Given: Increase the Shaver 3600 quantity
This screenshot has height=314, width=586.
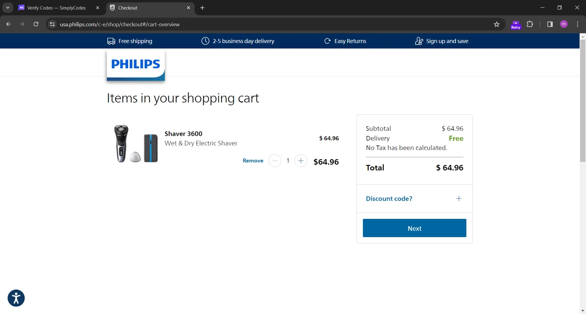Looking at the screenshot, I should pyautogui.click(x=301, y=161).
